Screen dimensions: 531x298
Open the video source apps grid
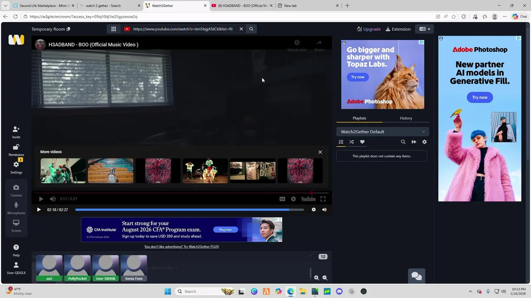coord(113,29)
